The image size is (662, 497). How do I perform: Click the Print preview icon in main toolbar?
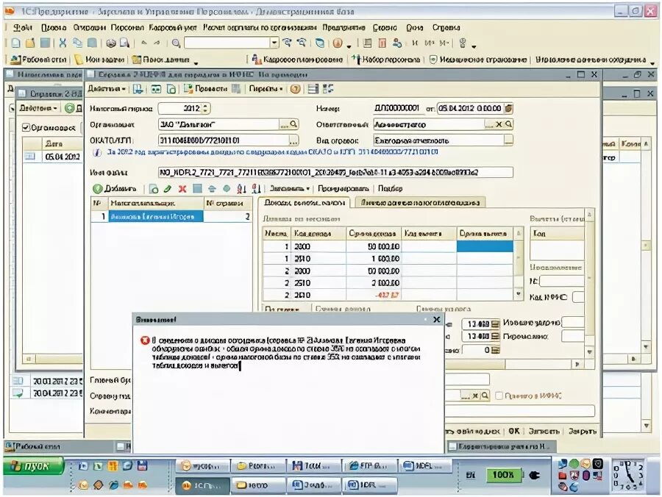click(x=124, y=43)
